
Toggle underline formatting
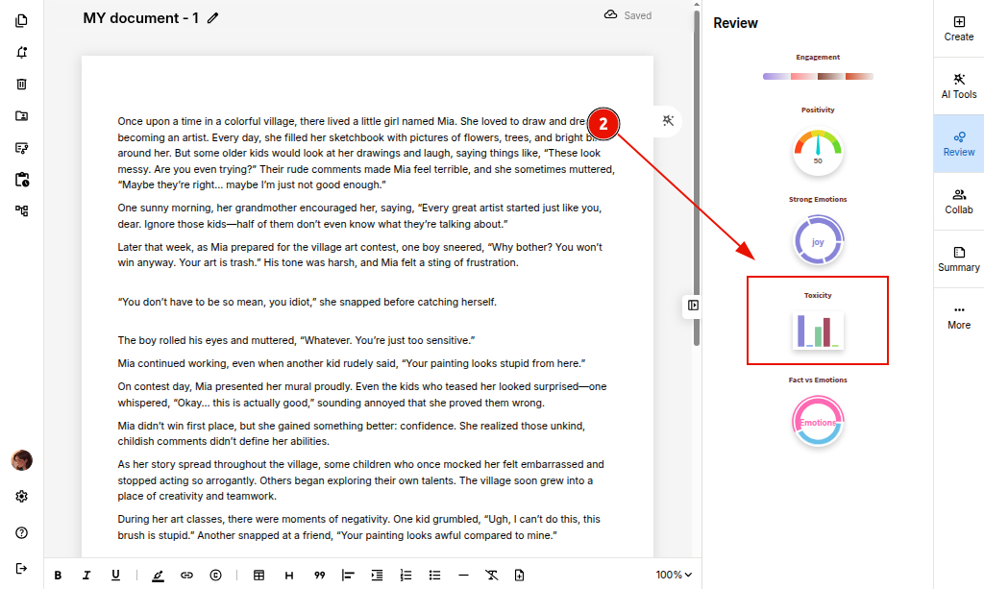point(115,575)
